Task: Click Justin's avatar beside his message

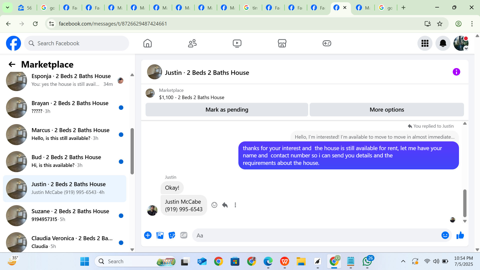Action: pyautogui.click(x=152, y=210)
